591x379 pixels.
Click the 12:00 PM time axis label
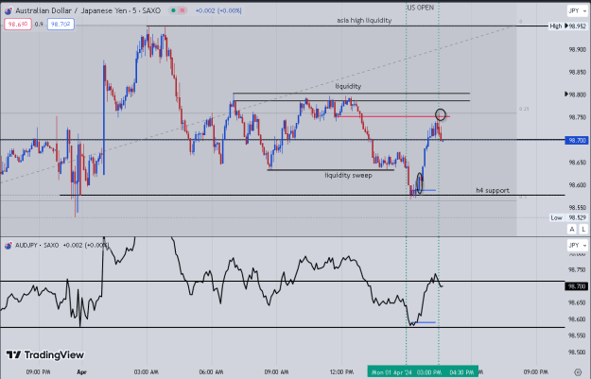(x=341, y=372)
